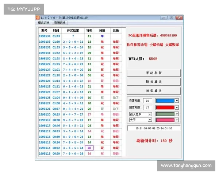Expand the pink color dropdown arrow
The height and width of the screenshot is (175, 219).
pos(177,120)
